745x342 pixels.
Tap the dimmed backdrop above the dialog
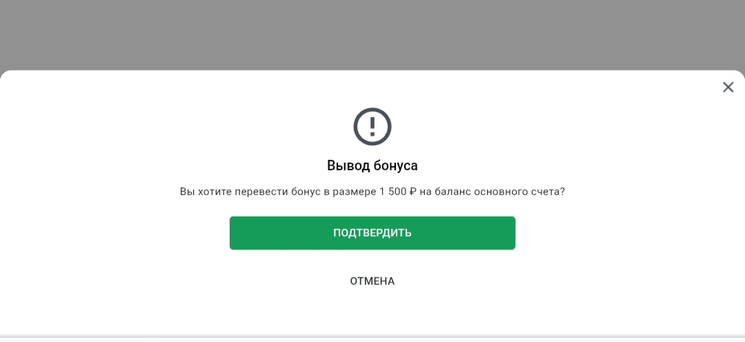pos(372,34)
